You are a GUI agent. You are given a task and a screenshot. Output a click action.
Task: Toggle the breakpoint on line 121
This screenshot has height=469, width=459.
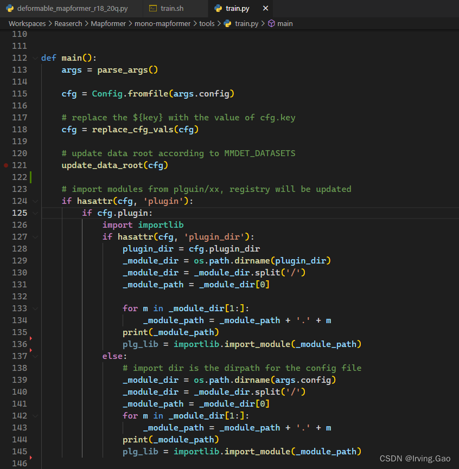coord(5,165)
